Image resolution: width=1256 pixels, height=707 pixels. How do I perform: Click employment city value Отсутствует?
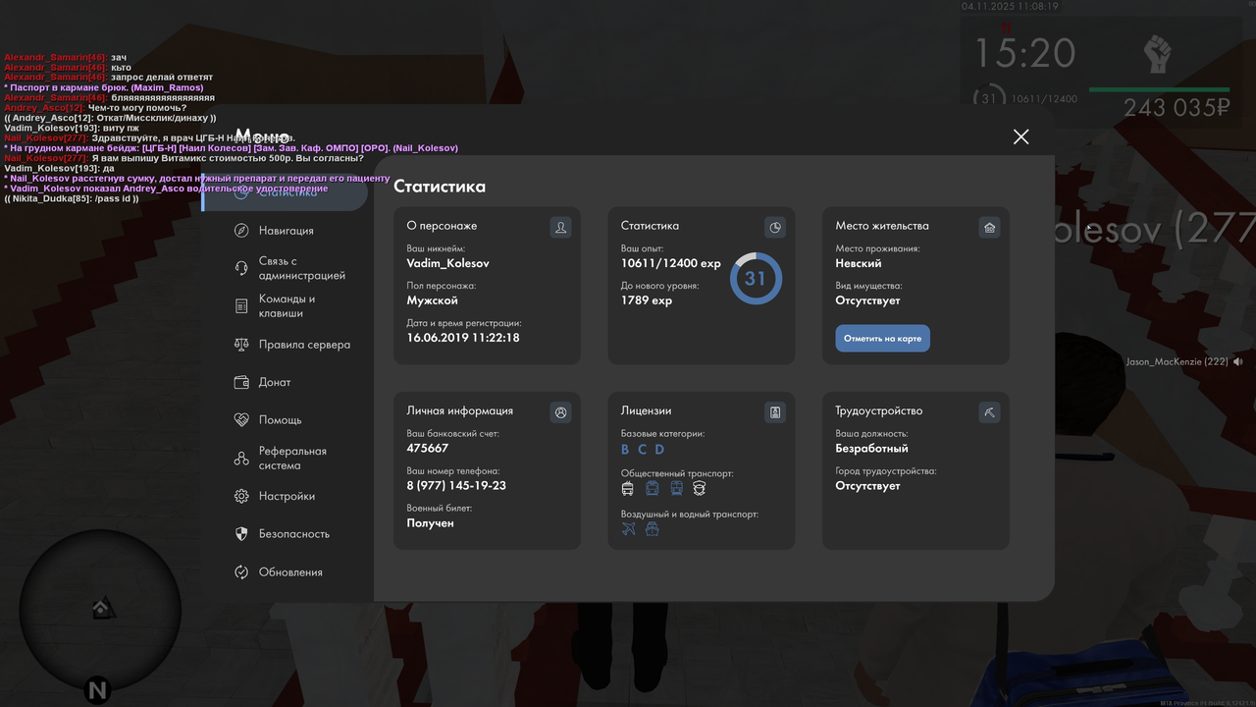coord(868,485)
